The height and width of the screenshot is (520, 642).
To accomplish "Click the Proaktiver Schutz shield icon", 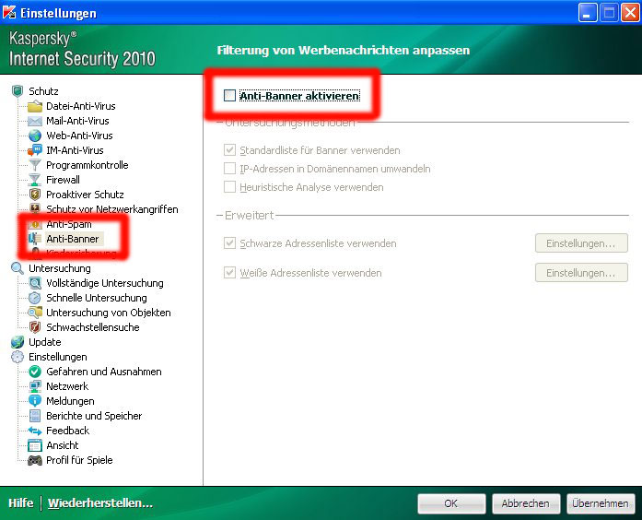I will (35, 195).
